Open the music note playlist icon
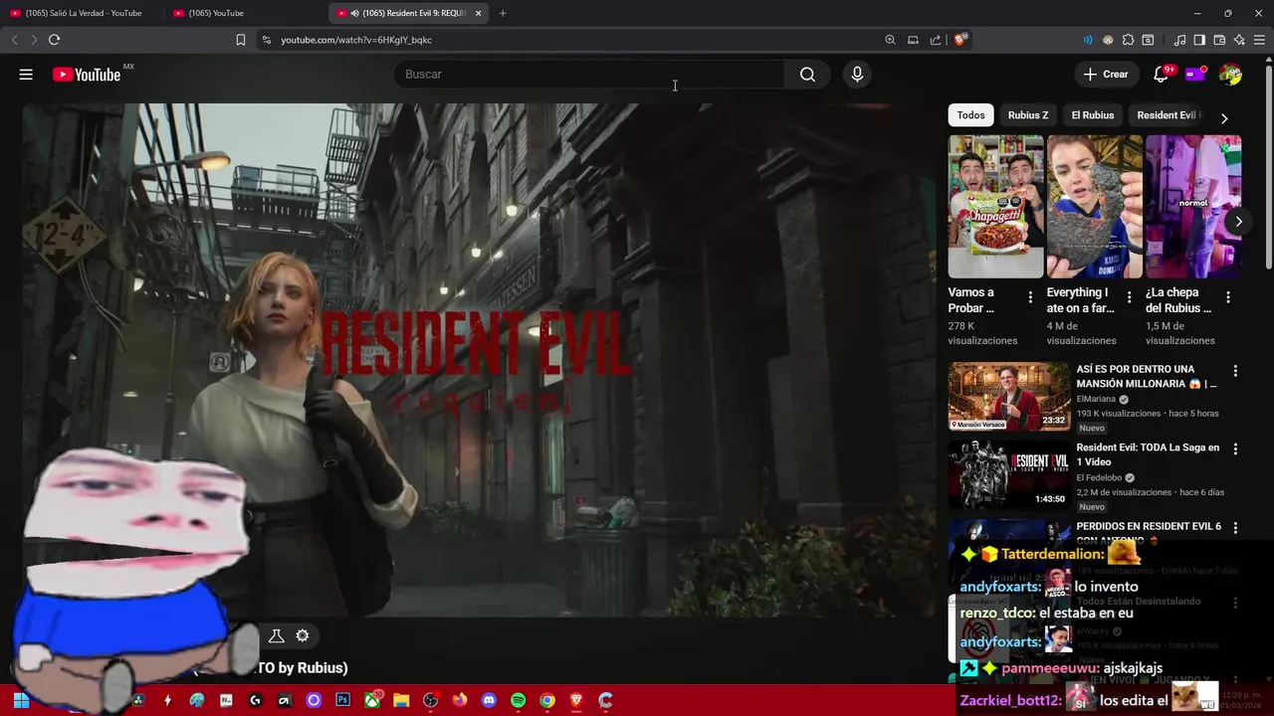 (1180, 40)
